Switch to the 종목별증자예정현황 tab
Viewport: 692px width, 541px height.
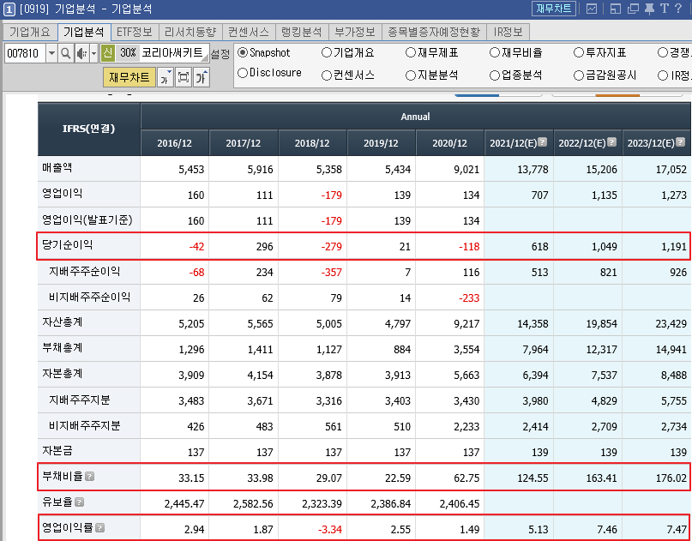tap(434, 32)
